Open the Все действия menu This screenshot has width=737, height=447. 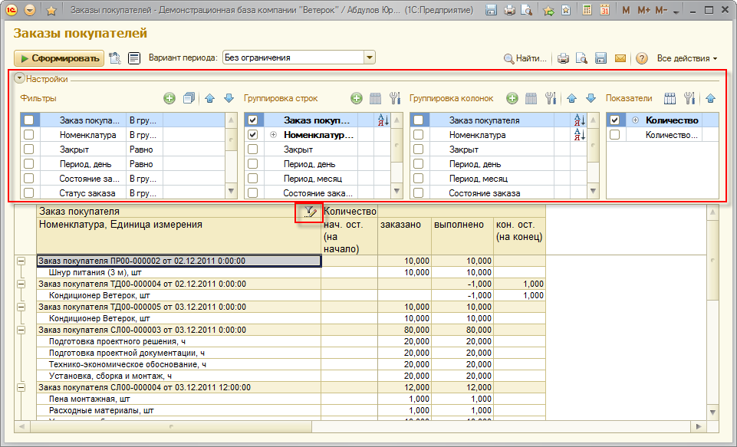pyautogui.click(x=686, y=58)
